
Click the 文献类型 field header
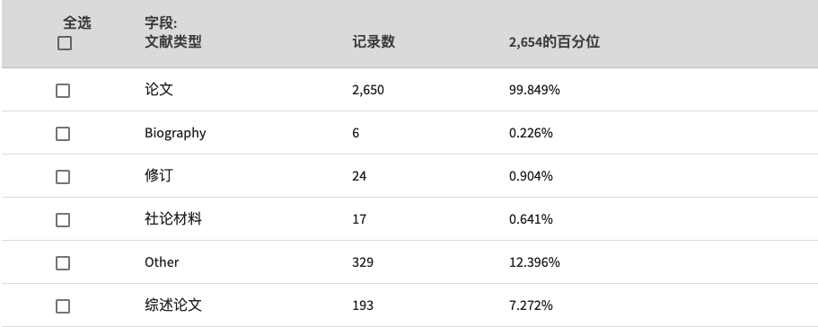pyautogui.click(x=173, y=41)
